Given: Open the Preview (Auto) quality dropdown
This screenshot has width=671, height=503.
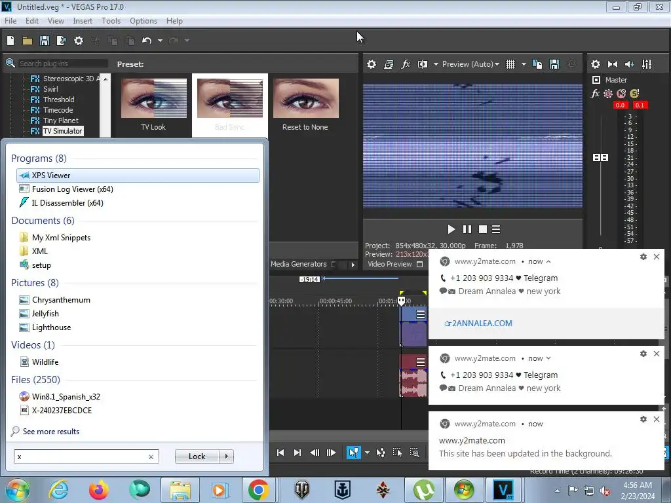Looking at the screenshot, I should click(x=470, y=64).
